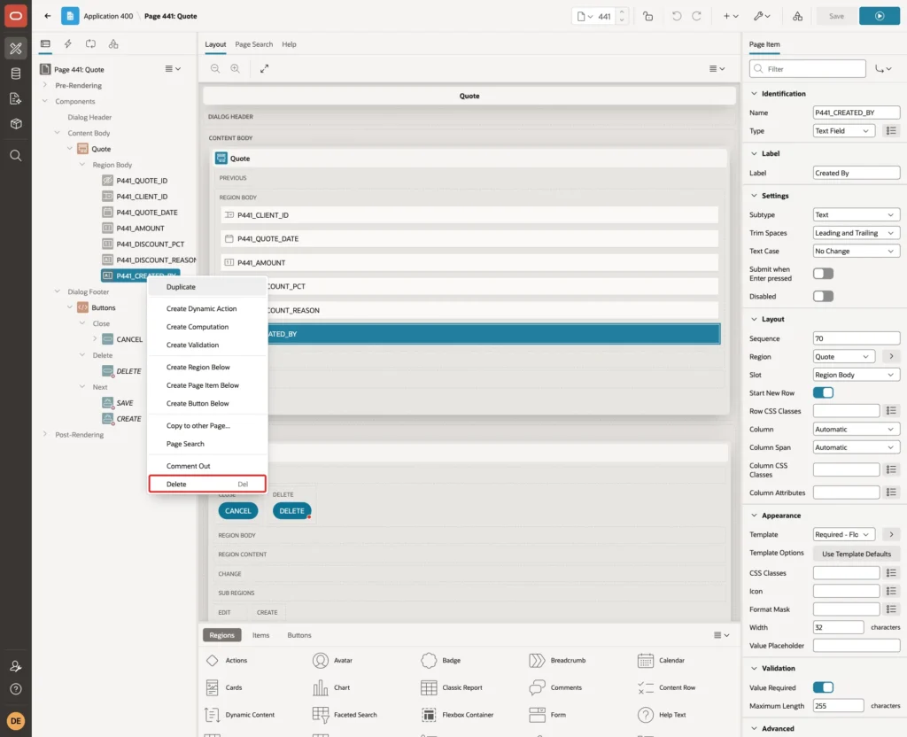Collapse the Identification section

(754, 94)
